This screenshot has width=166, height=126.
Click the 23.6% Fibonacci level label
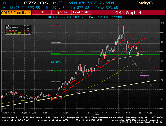click(x=56, y=43)
